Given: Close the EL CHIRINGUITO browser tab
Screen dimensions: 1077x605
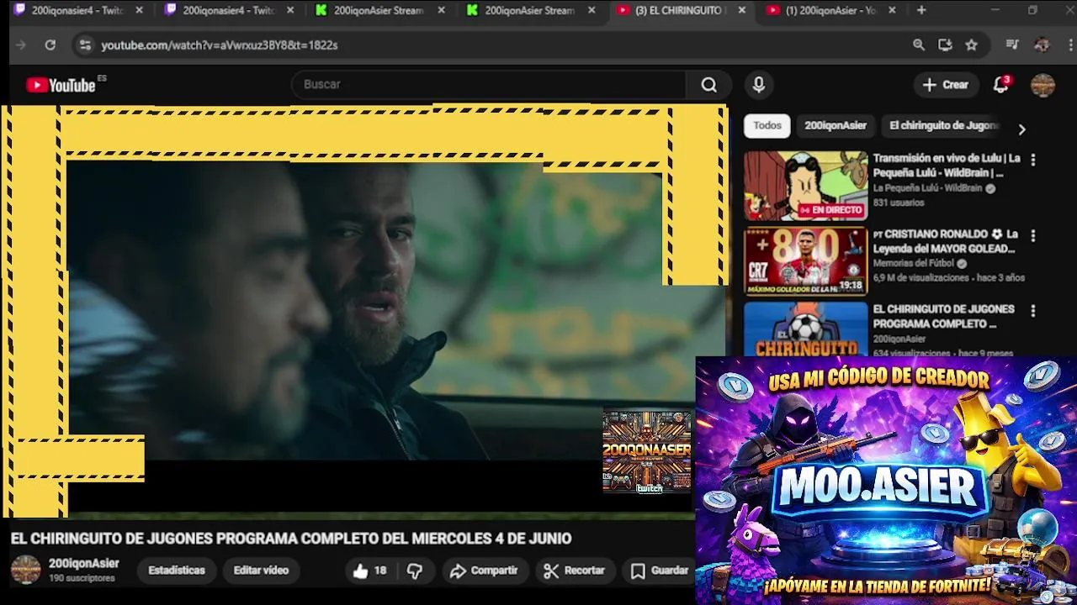Looking at the screenshot, I should pyautogui.click(x=742, y=10).
